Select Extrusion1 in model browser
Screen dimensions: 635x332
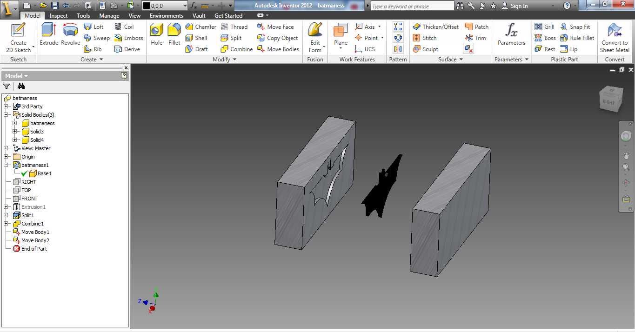pyautogui.click(x=33, y=207)
